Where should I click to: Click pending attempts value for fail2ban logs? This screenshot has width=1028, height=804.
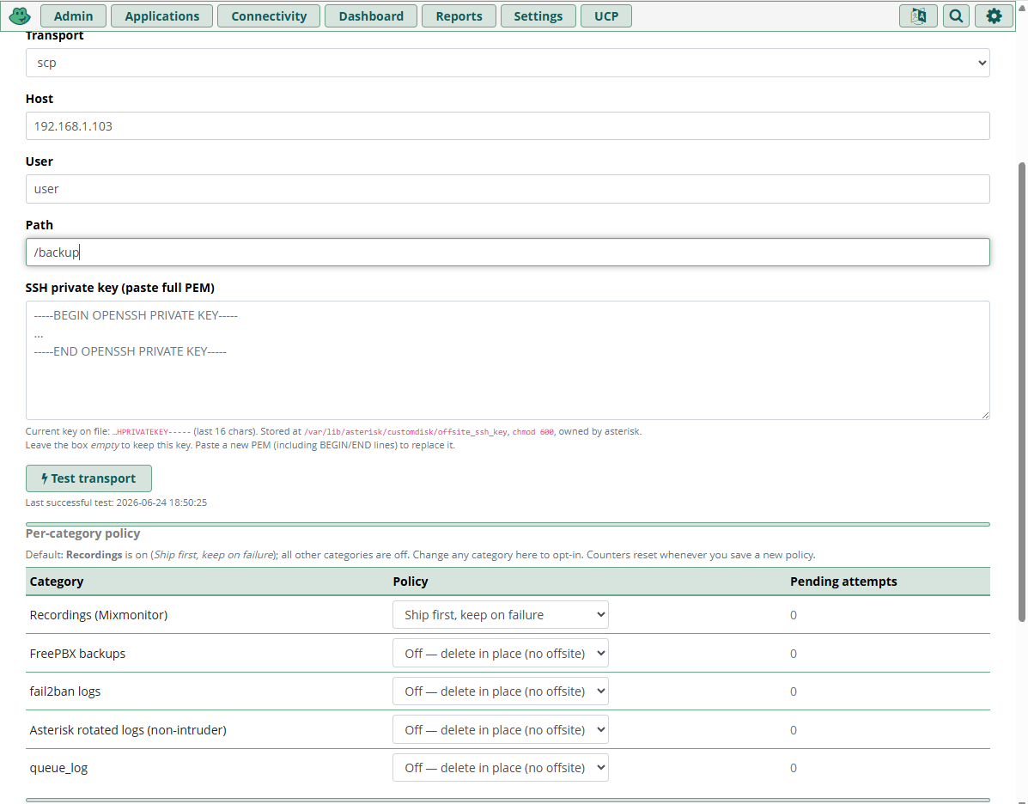[x=794, y=691]
